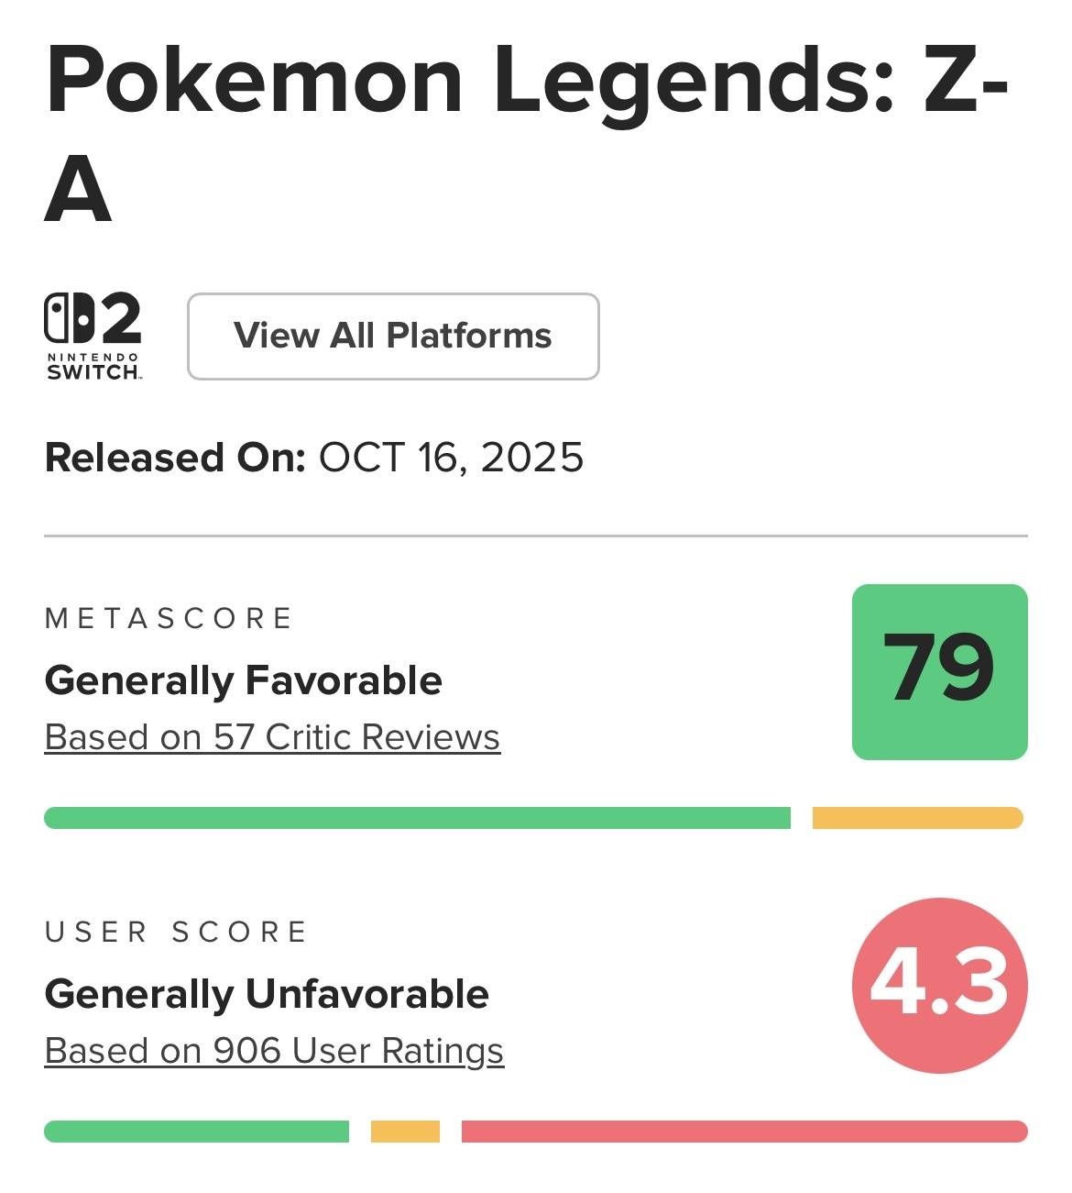Viewport: 1072px width, 1193px height.
Task: Click the yellow mixed critic reviews bar
Action: (917, 818)
